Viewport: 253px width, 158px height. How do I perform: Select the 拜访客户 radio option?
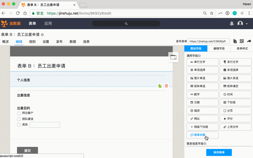pos(19,113)
